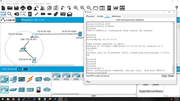Viewport: 180px width, 101px height.
Task: Reset the workspace zoom
Action: (x=82, y=8)
